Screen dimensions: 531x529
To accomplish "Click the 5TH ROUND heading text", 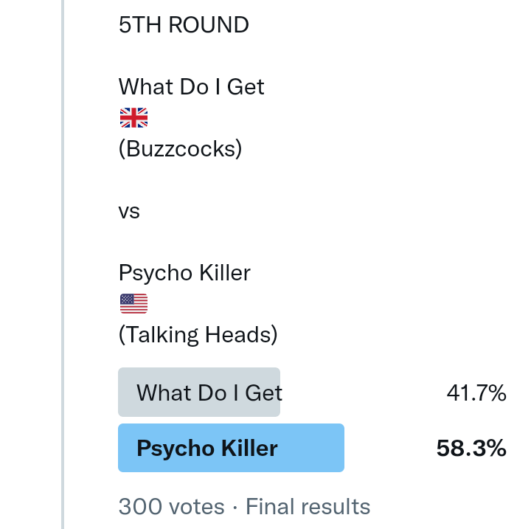I will [x=184, y=25].
